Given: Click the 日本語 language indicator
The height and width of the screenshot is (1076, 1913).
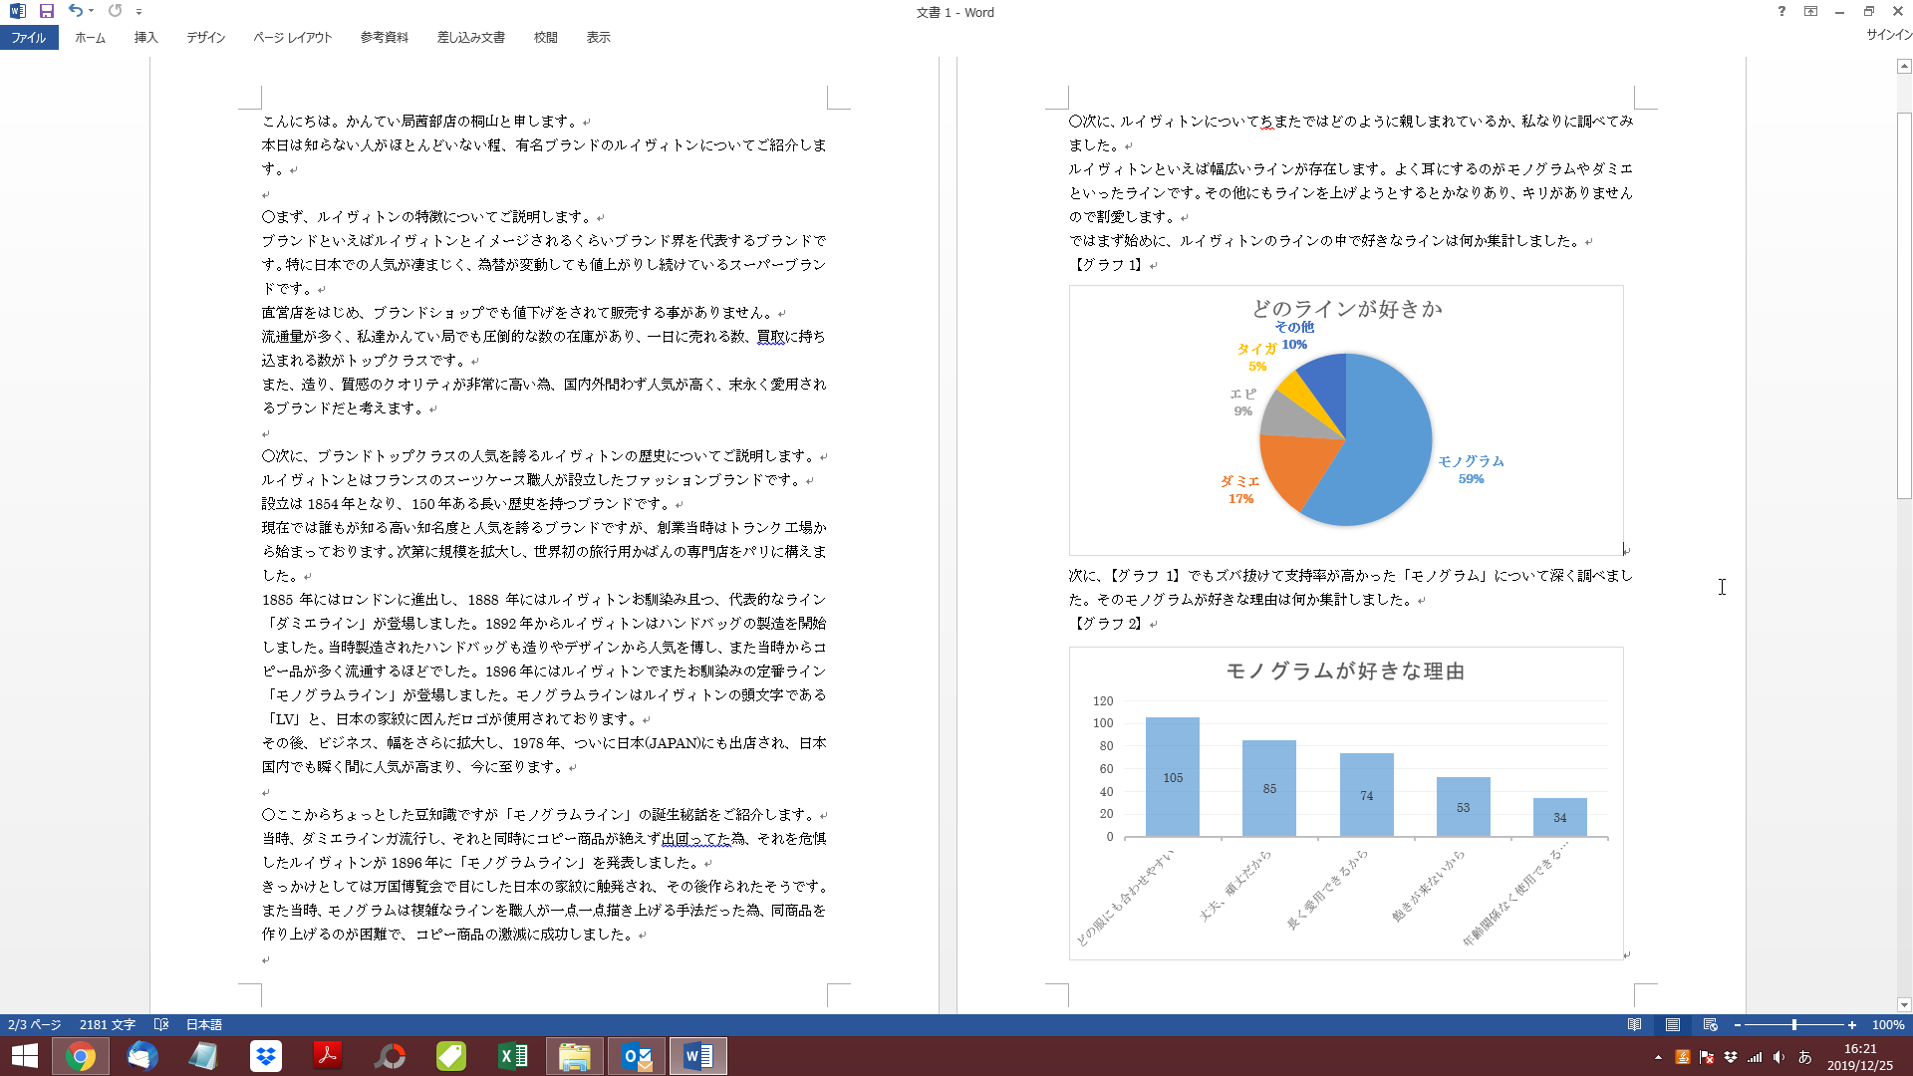Looking at the screenshot, I should [204, 1025].
